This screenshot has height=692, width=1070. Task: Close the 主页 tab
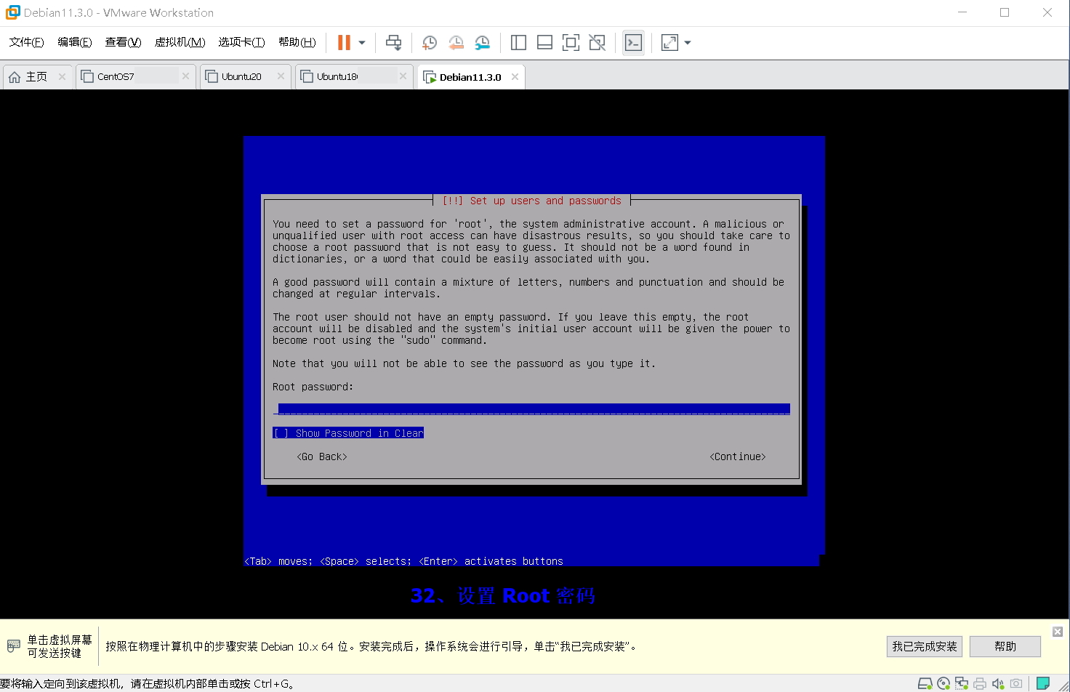click(x=62, y=76)
